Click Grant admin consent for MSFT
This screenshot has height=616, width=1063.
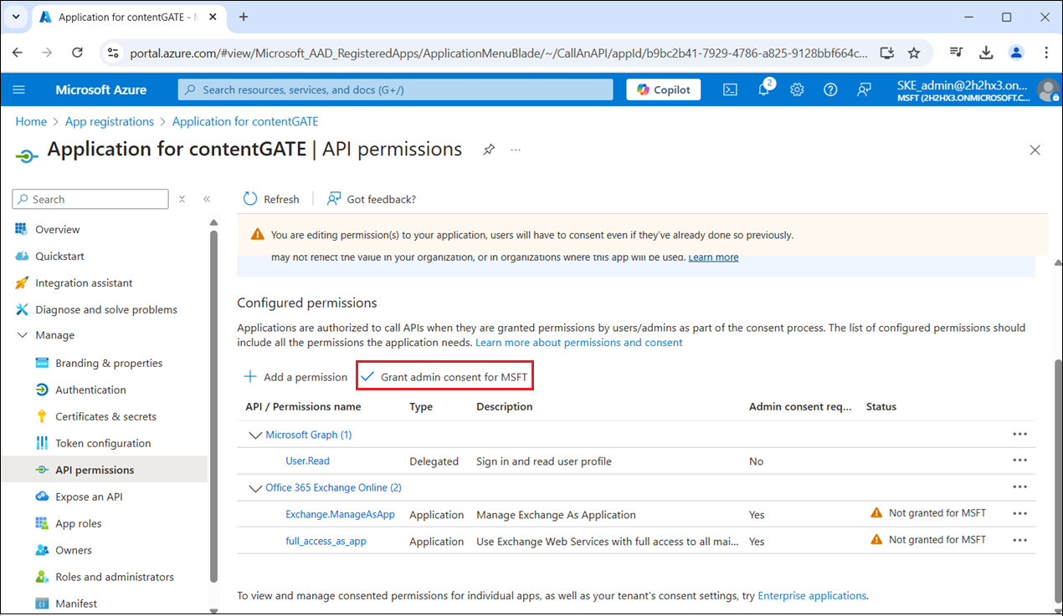(x=444, y=377)
